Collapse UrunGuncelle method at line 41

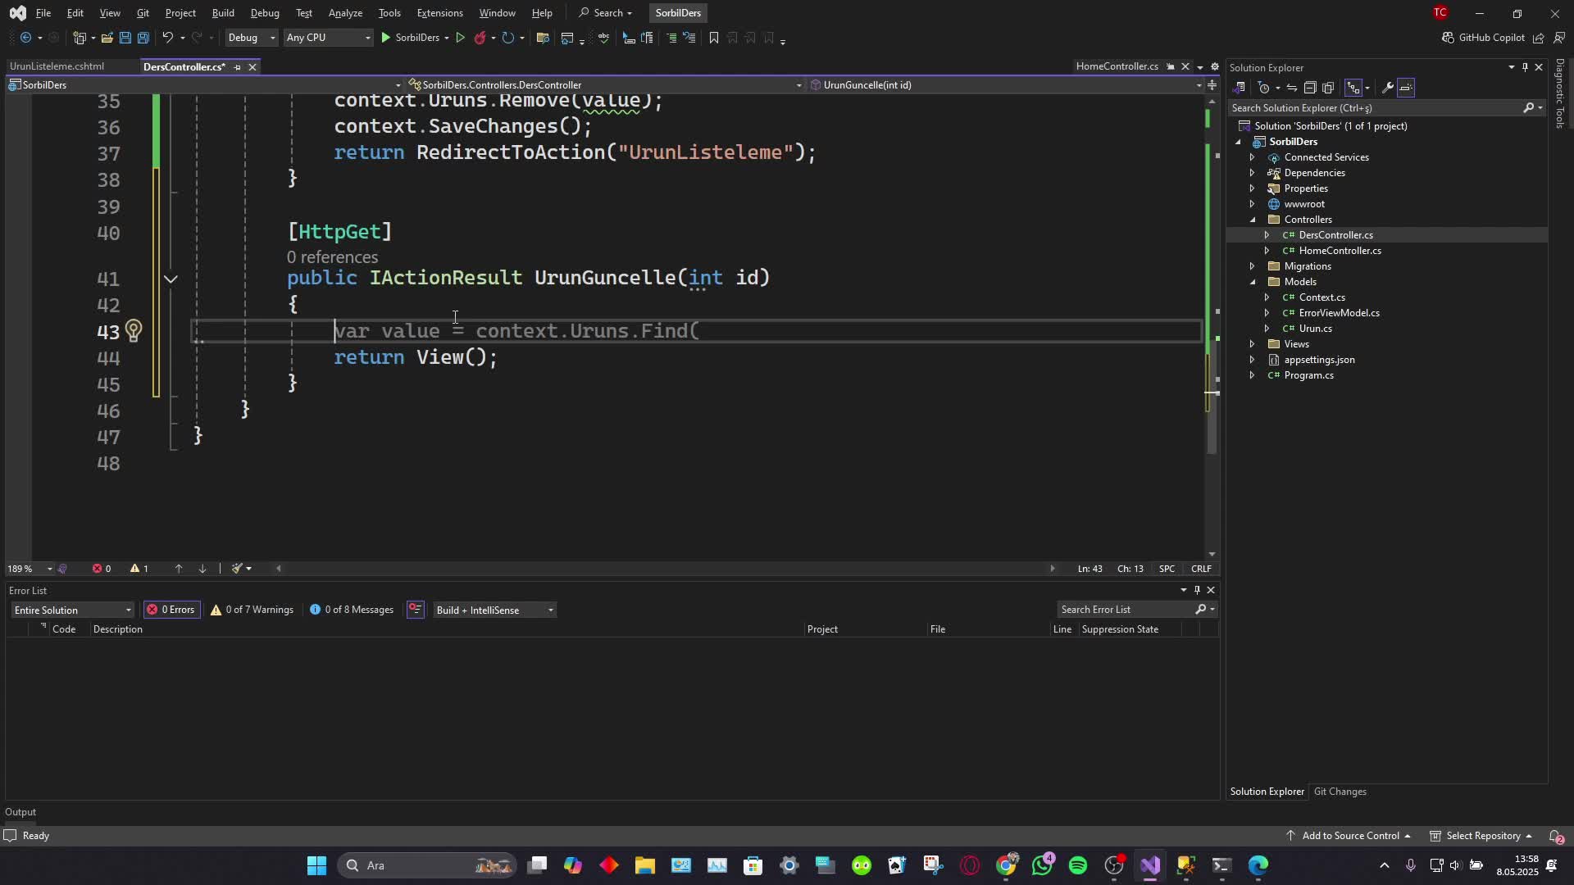[x=171, y=279]
